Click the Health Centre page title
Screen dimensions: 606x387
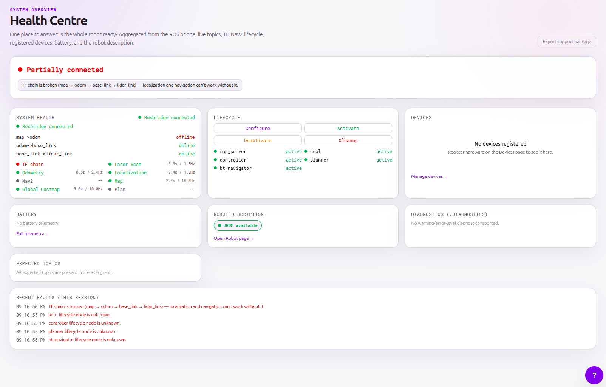49,20
